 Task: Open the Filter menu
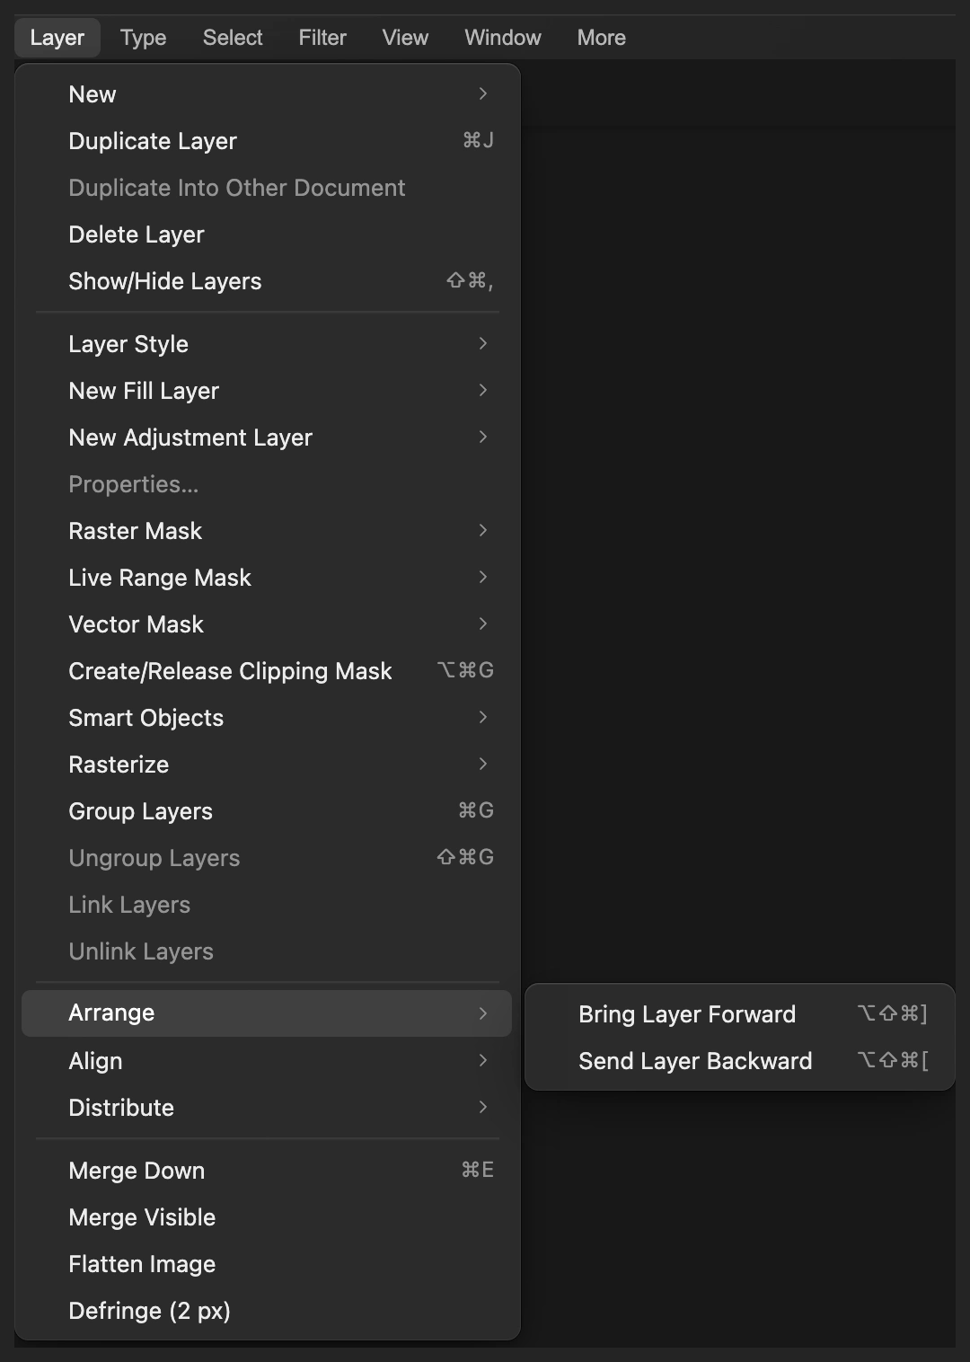(x=322, y=38)
